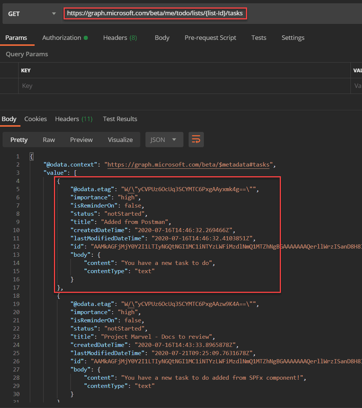The width and height of the screenshot is (362, 408).
Task: Select the Pretty view button
Action: [19, 140]
